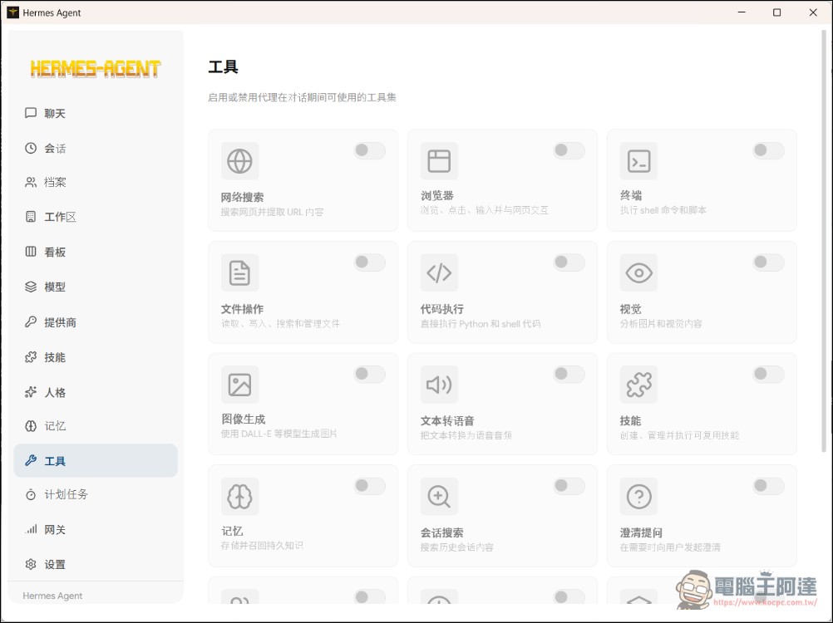Open the 看板 sidebar page
833x623 pixels.
point(96,252)
